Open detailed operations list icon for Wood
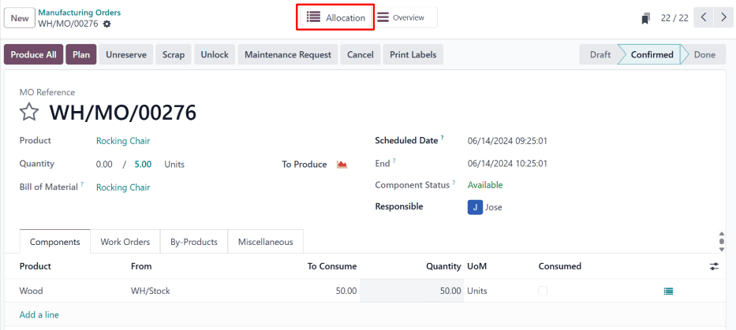Screen dimensions: 736x330 point(668,291)
